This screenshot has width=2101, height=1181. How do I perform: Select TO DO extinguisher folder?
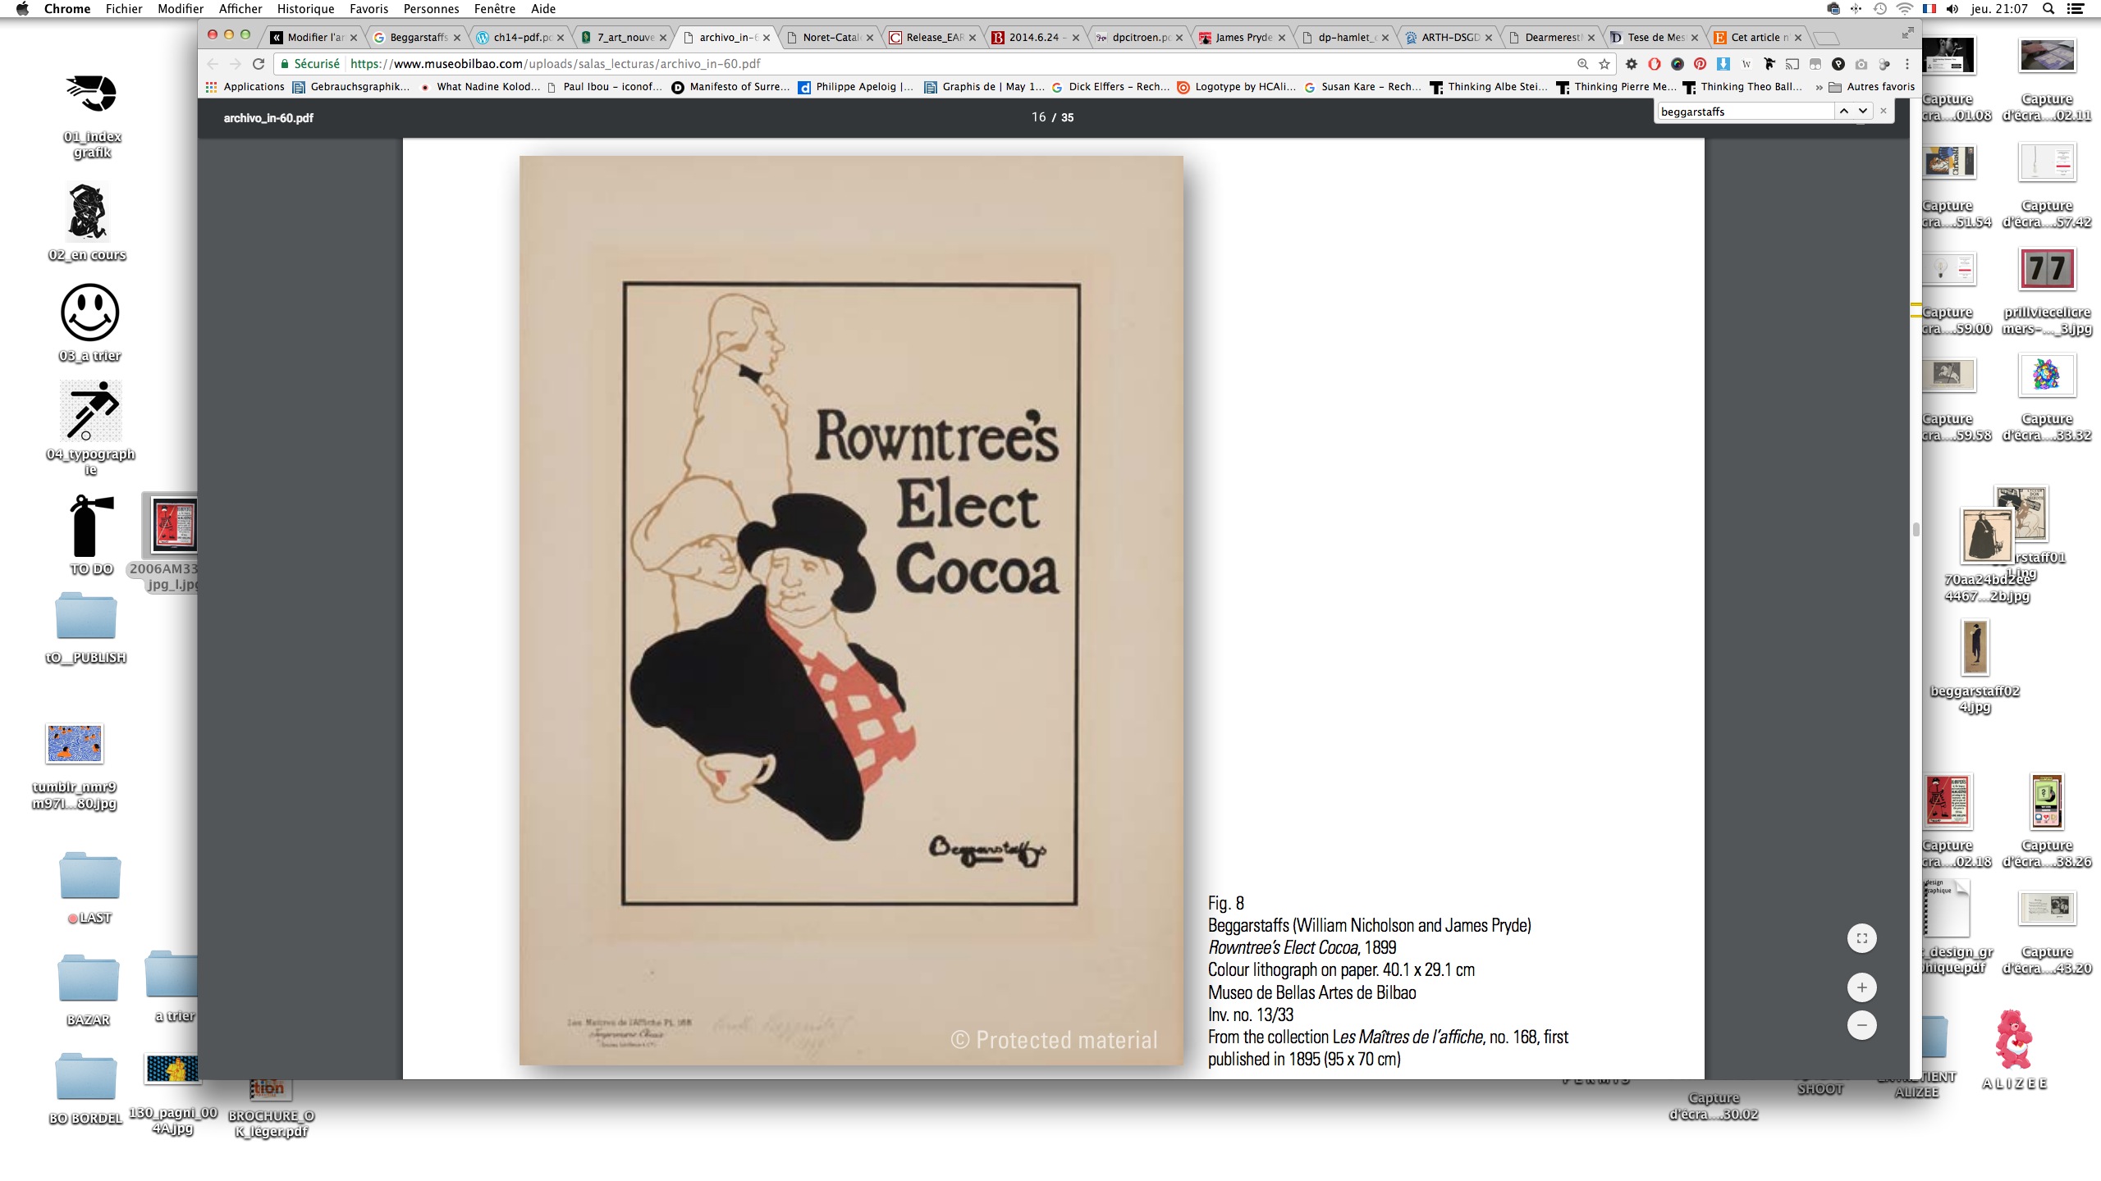[x=91, y=534]
